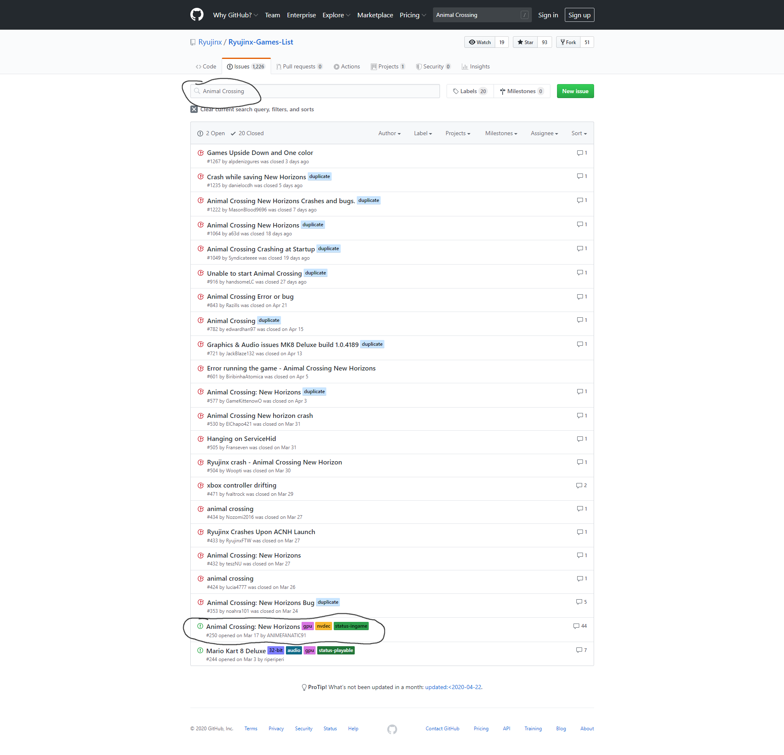Click fork count 51
The image size is (784, 755).
(x=587, y=42)
